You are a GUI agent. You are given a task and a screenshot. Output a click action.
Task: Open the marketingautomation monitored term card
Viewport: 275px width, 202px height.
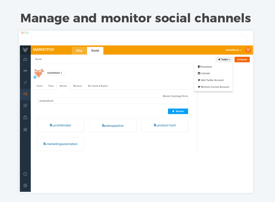pos(60,144)
